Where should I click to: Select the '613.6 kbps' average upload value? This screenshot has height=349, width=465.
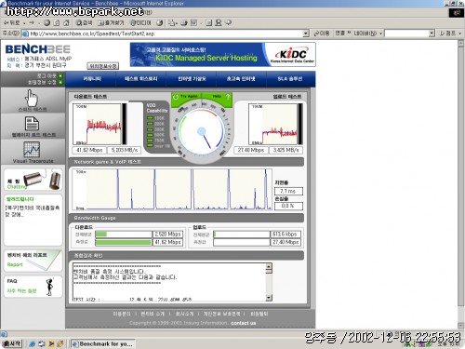coord(286,235)
